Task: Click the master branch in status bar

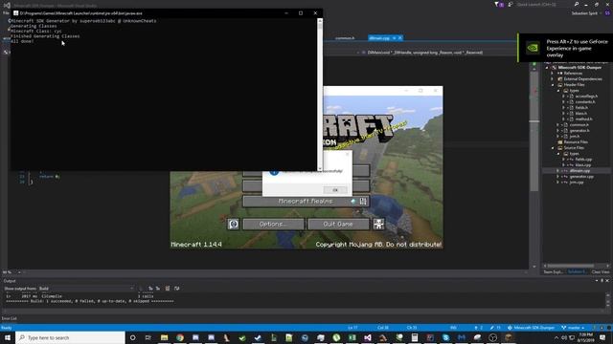Action: coord(574,328)
